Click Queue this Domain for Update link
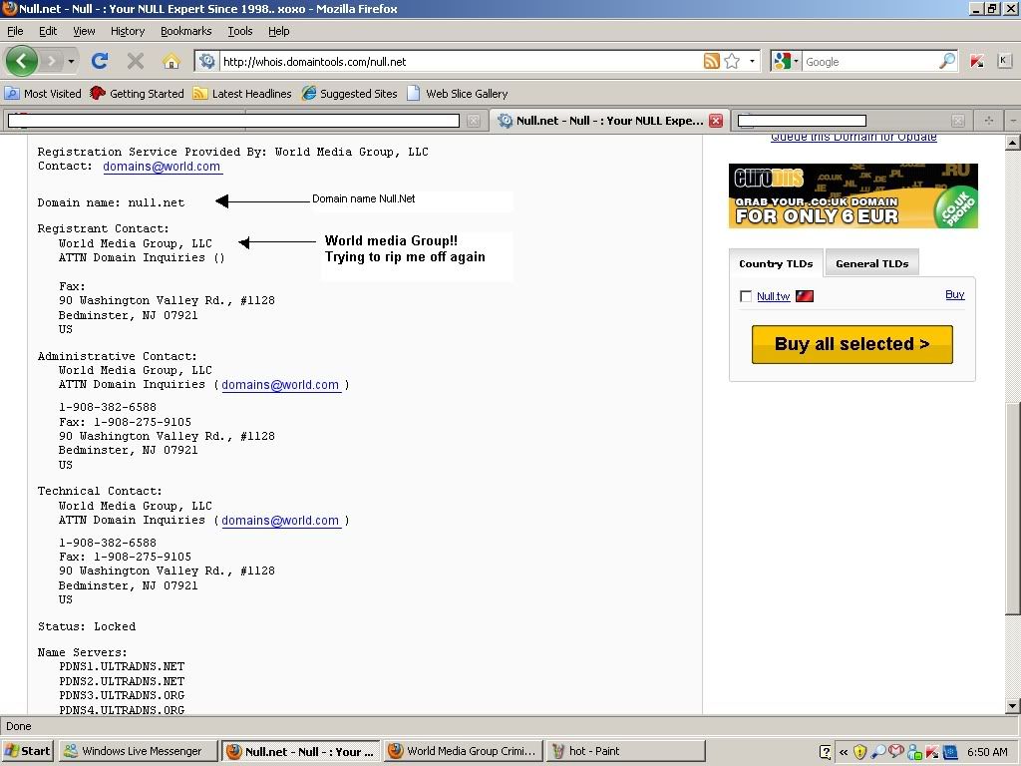This screenshot has height=766, width=1021. [x=853, y=138]
